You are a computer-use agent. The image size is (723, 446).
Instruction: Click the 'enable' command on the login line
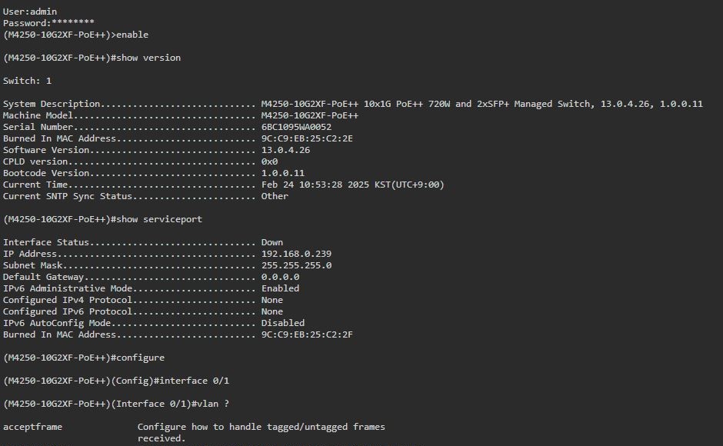point(132,35)
